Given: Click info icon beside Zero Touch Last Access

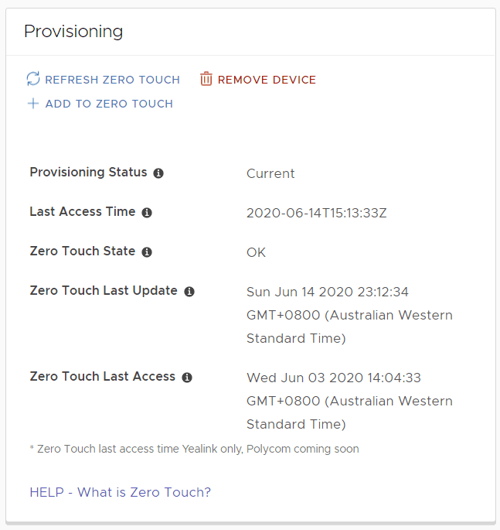Looking at the screenshot, I should pos(187,378).
